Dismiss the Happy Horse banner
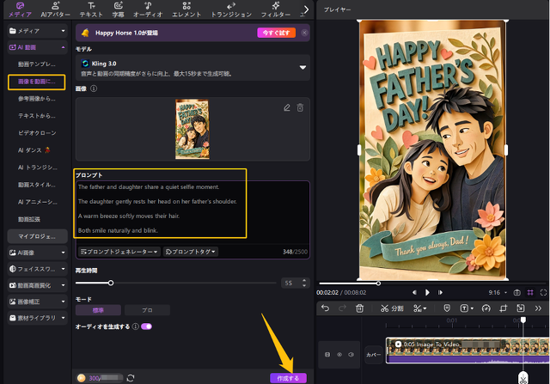 coord(304,33)
